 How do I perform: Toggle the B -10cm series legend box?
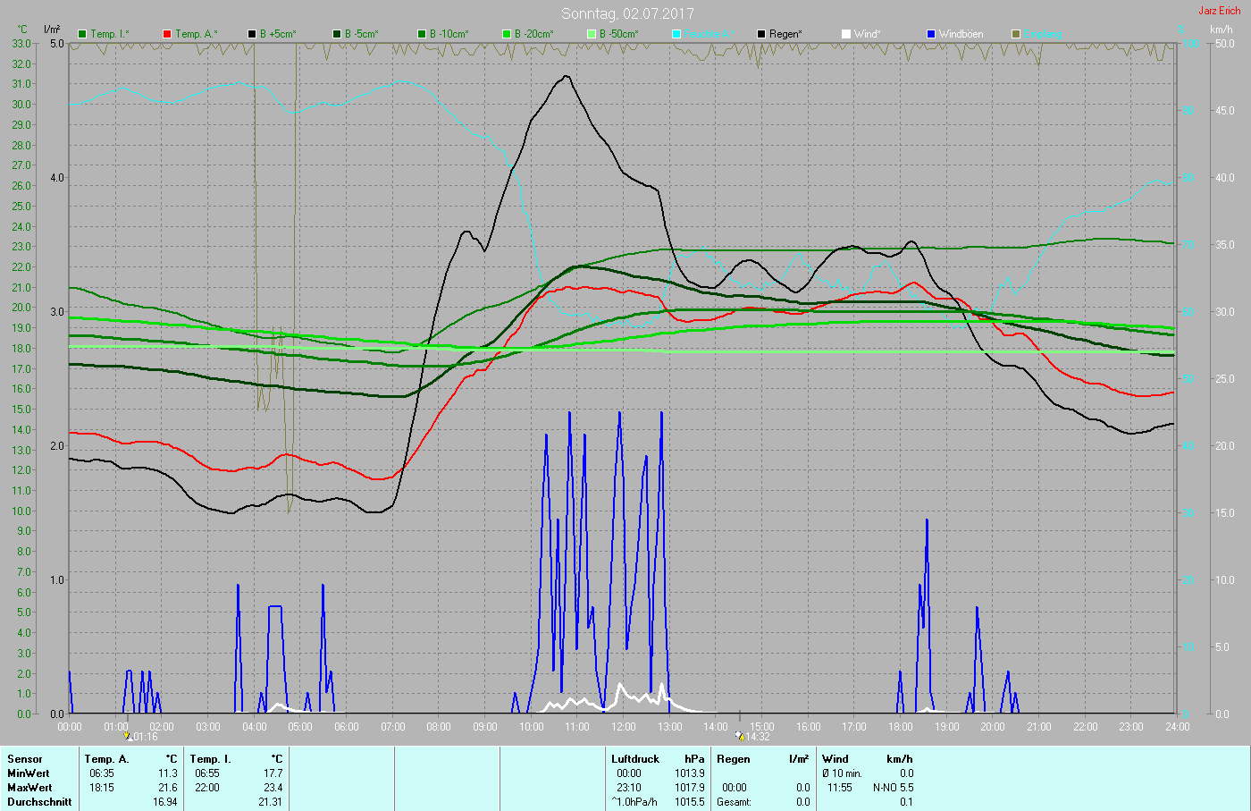click(422, 34)
